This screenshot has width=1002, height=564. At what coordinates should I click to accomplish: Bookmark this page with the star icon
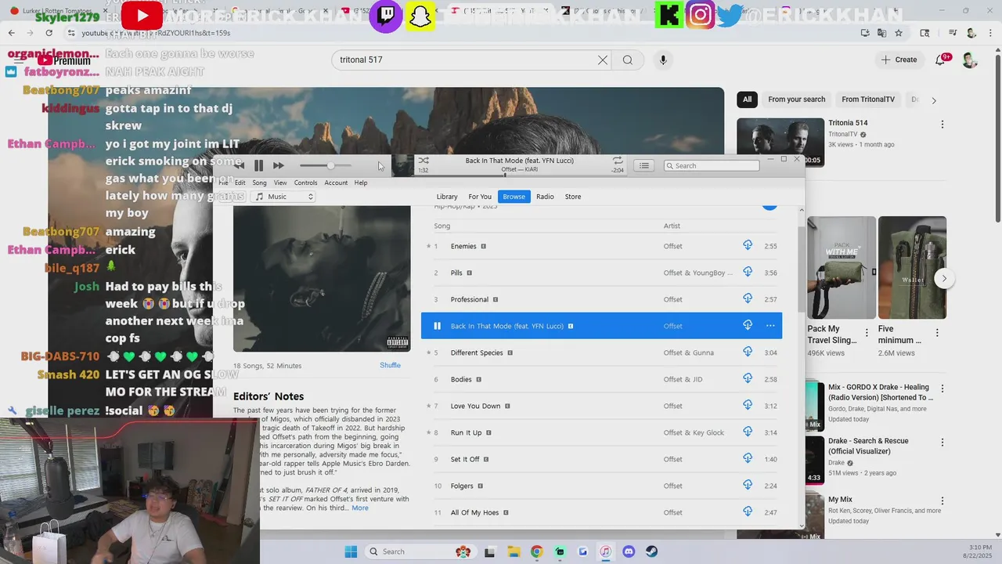[x=899, y=33]
